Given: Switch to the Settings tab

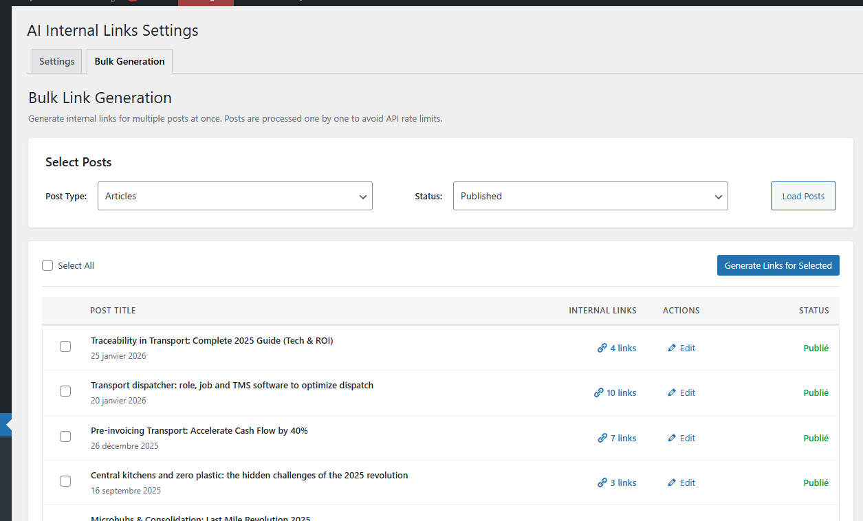Looking at the screenshot, I should (x=56, y=61).
